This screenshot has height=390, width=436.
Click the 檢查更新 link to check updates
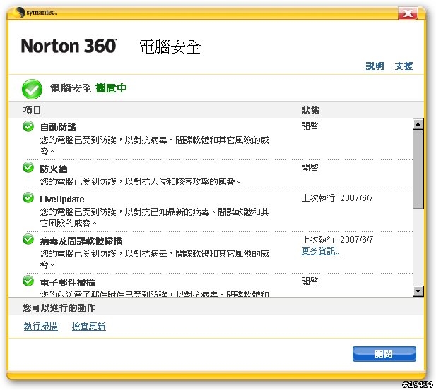coord(89,327)
